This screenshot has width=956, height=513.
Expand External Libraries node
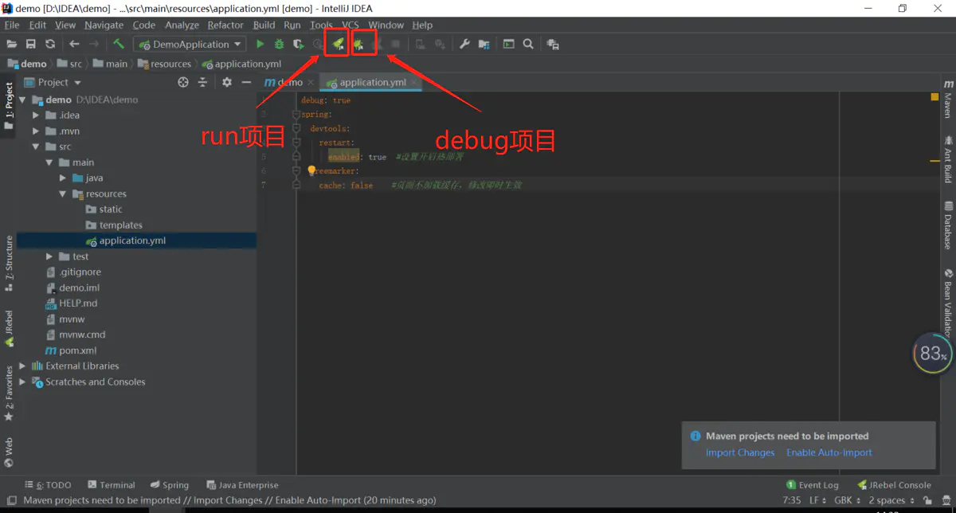click(x=22, y=366)
